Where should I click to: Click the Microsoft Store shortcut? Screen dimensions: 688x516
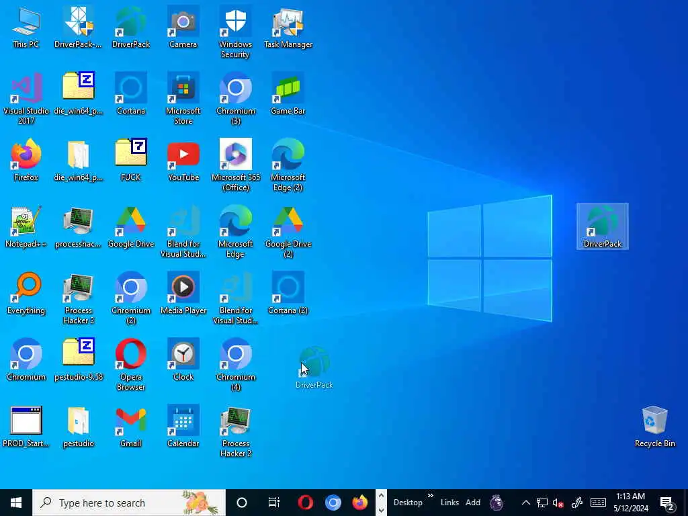183,98
